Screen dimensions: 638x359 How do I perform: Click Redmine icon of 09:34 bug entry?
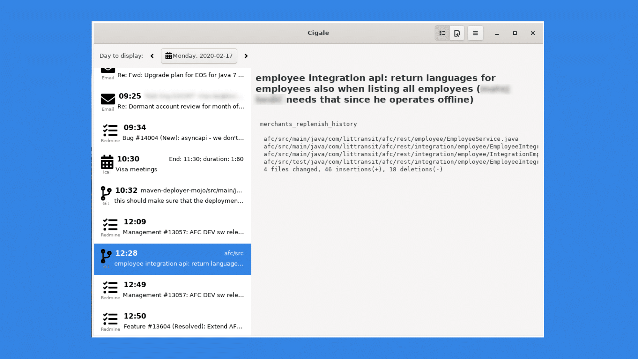110,131
